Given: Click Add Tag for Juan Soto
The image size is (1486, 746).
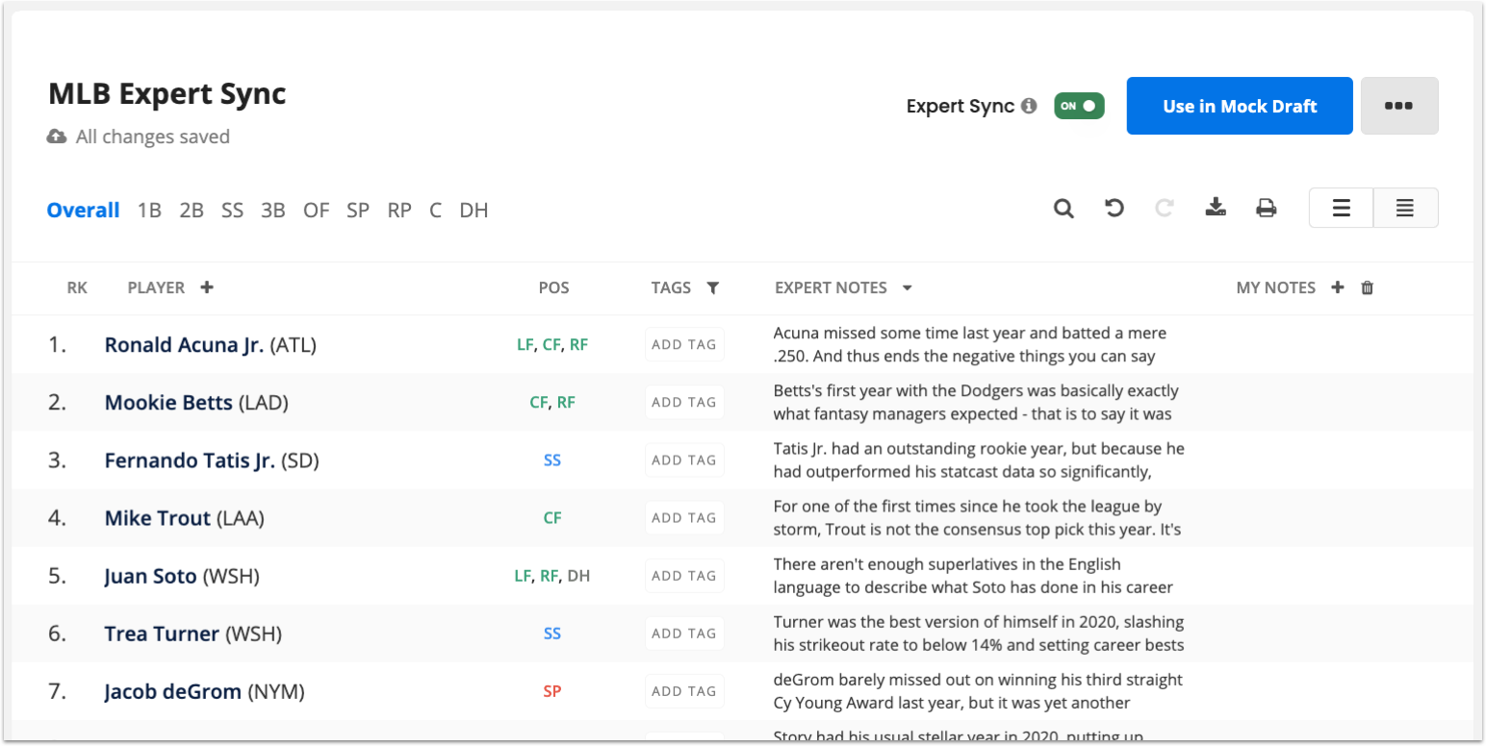Looking at the screenshot, I should 684,576.
